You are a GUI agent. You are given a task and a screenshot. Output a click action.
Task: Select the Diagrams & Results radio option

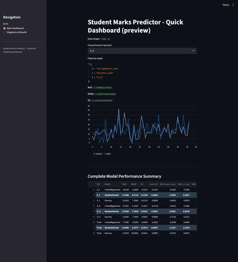(15, 32)
